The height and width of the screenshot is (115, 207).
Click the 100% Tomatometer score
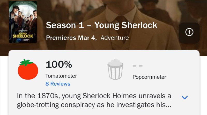pos(59,64)
